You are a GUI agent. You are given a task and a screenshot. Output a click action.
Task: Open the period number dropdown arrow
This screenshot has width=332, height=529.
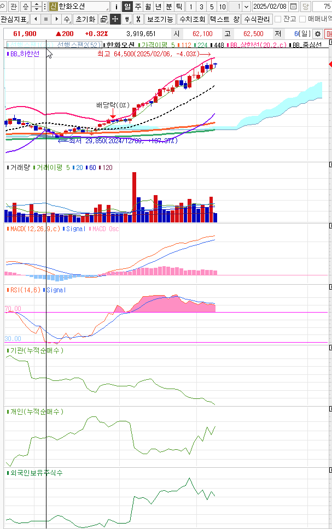tap(246, 7)
